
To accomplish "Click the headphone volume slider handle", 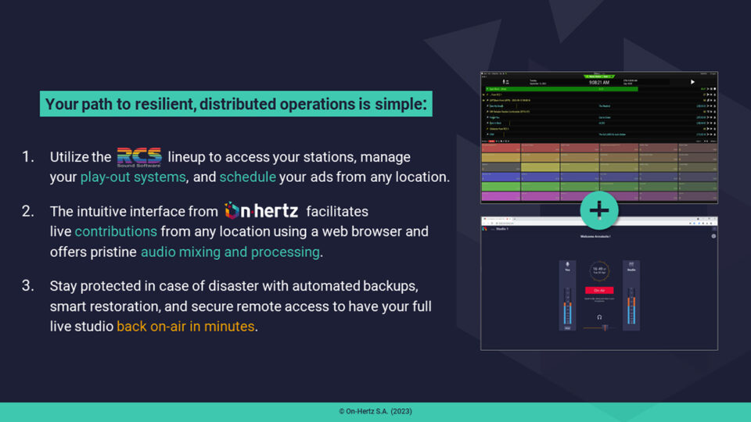I will click(605, 327).
